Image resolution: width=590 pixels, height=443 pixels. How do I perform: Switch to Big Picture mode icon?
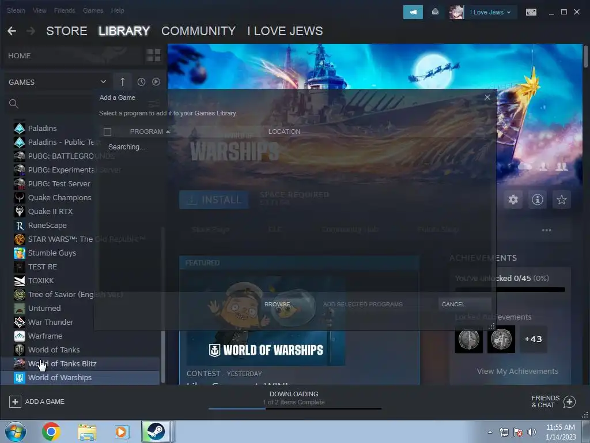[531, 12]
